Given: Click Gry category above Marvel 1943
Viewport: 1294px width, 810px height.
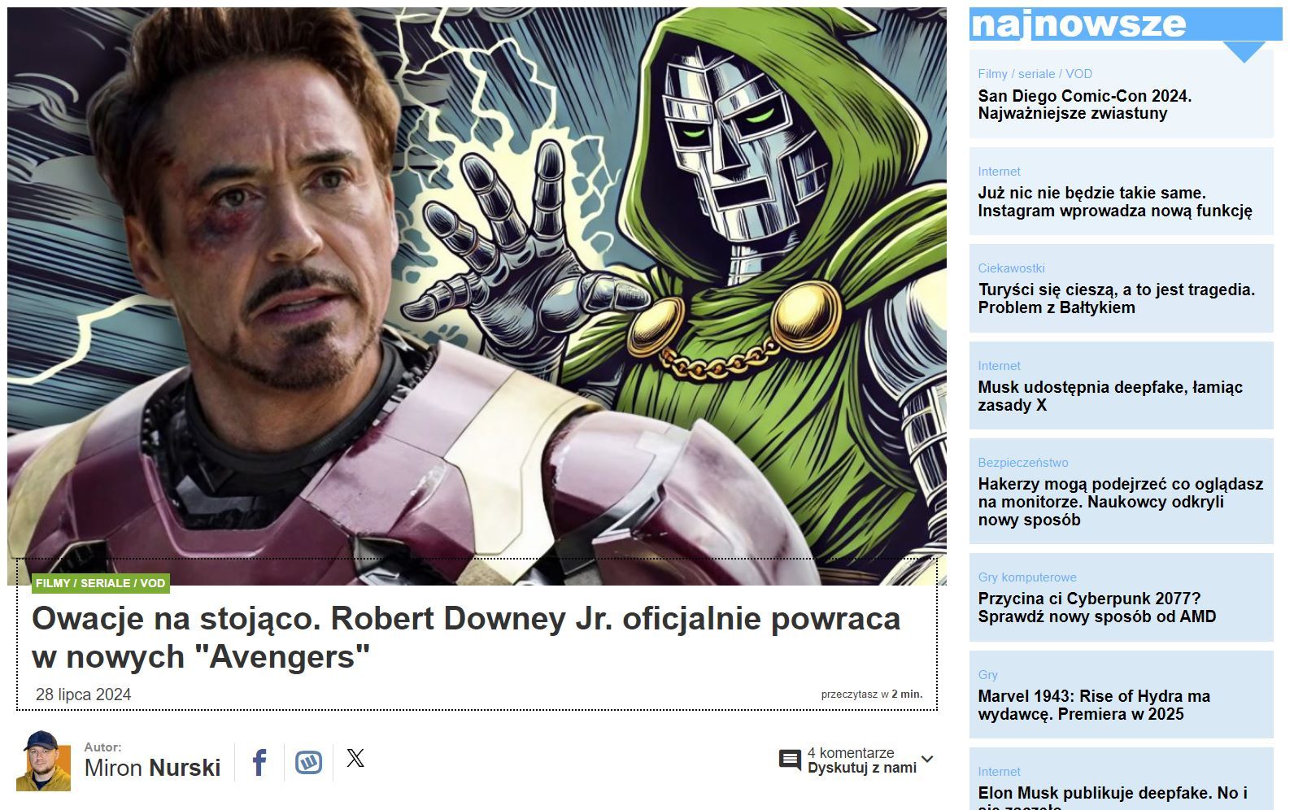Looking at the screenshot, I should [x=987, y=675].
